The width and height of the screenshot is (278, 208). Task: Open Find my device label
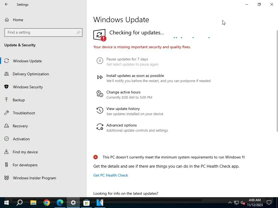point(25,152)
